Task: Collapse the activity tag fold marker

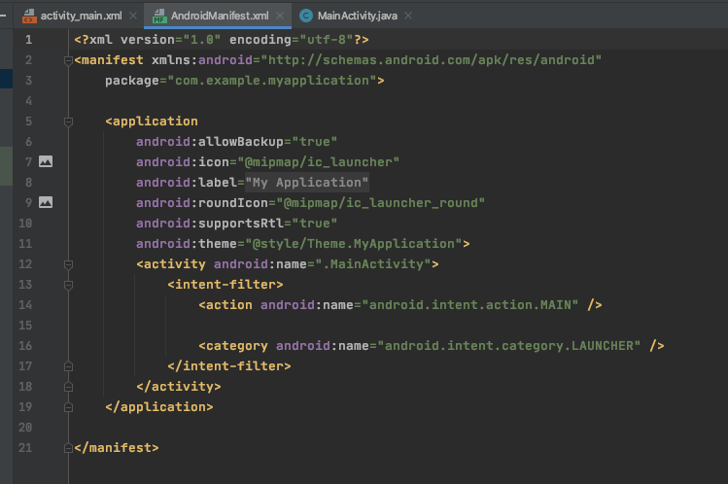Action: click(x=68, y=264)
